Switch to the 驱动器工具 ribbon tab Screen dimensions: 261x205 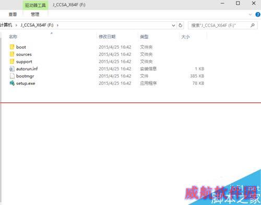click(35, 5)
